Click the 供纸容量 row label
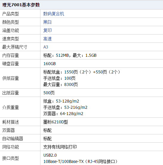Screen dimensions: 163x165 [10, 78]
